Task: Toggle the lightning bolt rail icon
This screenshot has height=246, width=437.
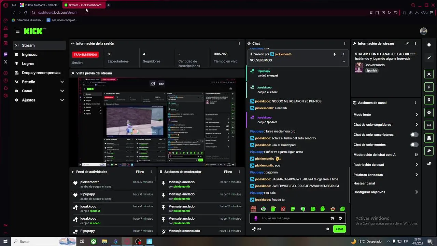Action: pos(429,87)
